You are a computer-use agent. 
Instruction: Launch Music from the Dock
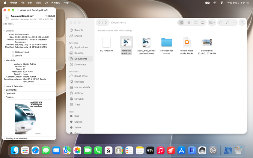161,151
